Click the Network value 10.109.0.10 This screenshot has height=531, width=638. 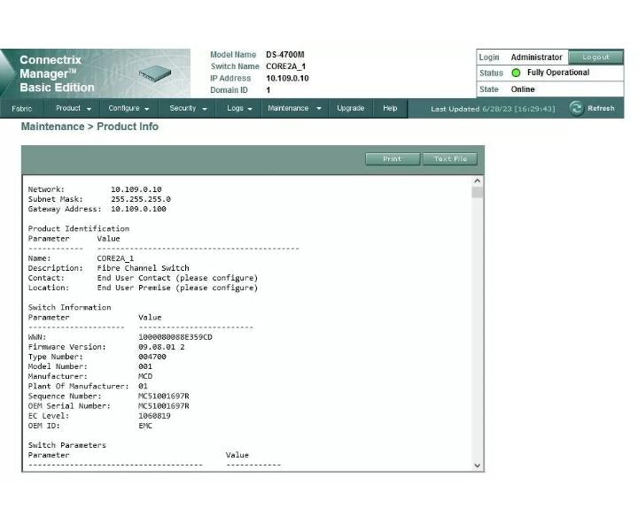point(136,189)
